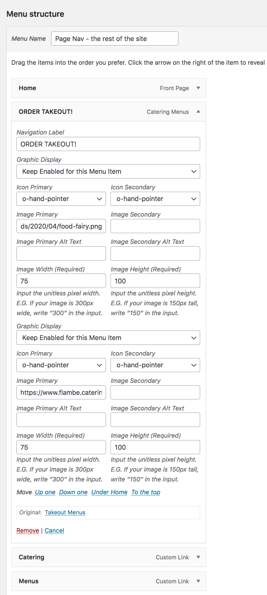Open the second Icon Primary dropdown

[61, 365]
